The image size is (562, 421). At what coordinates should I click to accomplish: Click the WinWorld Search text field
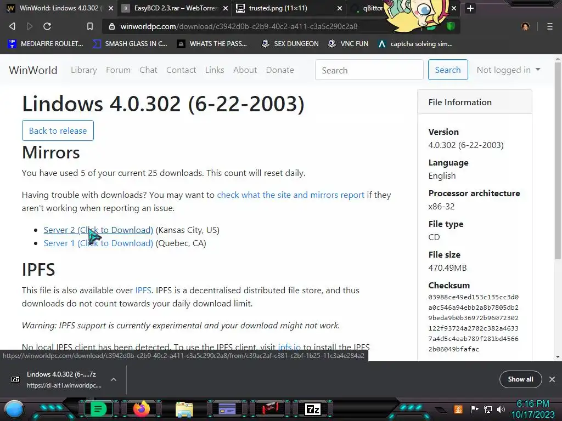coord(369,70)
